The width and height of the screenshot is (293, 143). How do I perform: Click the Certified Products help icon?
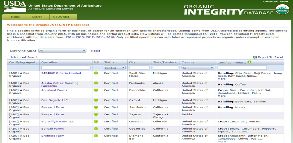tap(249, 62)
